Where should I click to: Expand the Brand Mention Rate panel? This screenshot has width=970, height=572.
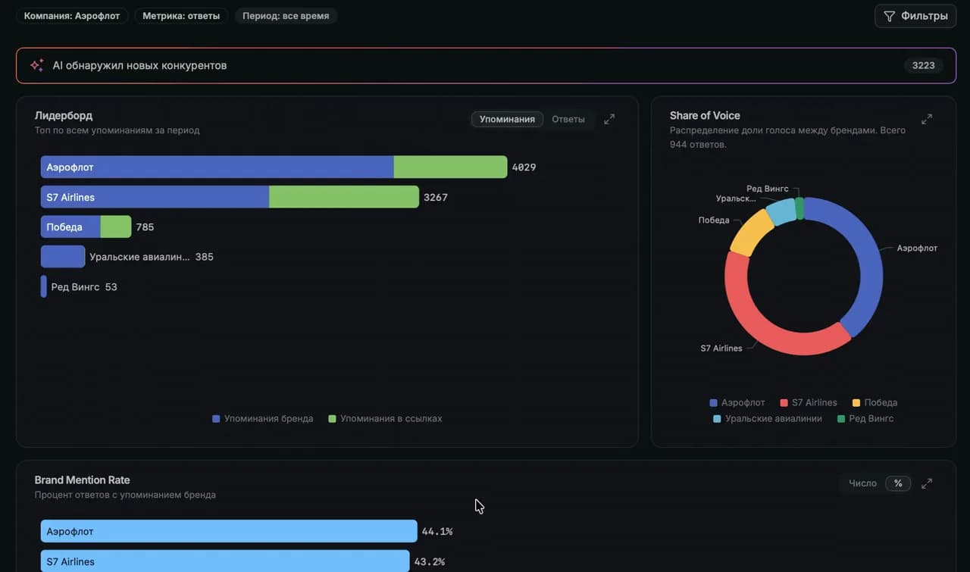coord(927,483)
